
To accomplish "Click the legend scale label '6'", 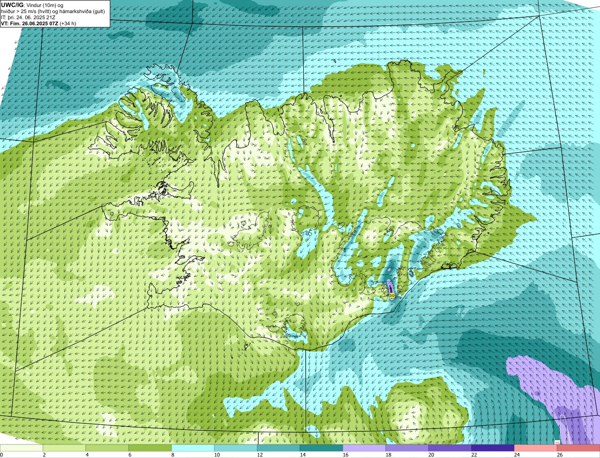I will [x=130, y=455].
